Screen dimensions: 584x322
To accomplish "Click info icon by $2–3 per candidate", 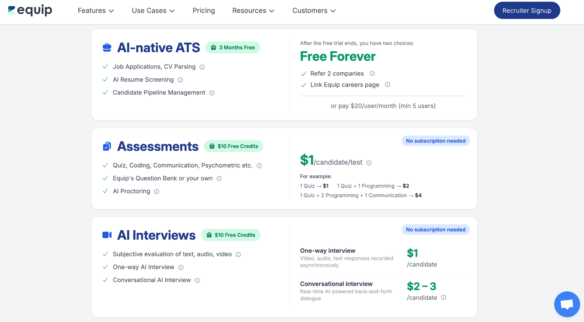I will coord(444,297).
